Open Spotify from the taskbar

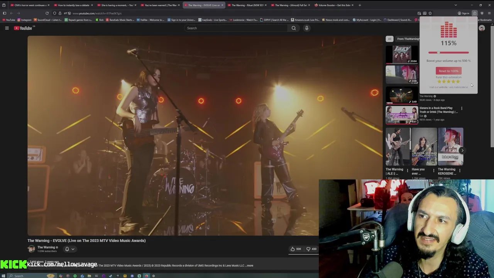(x=75, y=276)
